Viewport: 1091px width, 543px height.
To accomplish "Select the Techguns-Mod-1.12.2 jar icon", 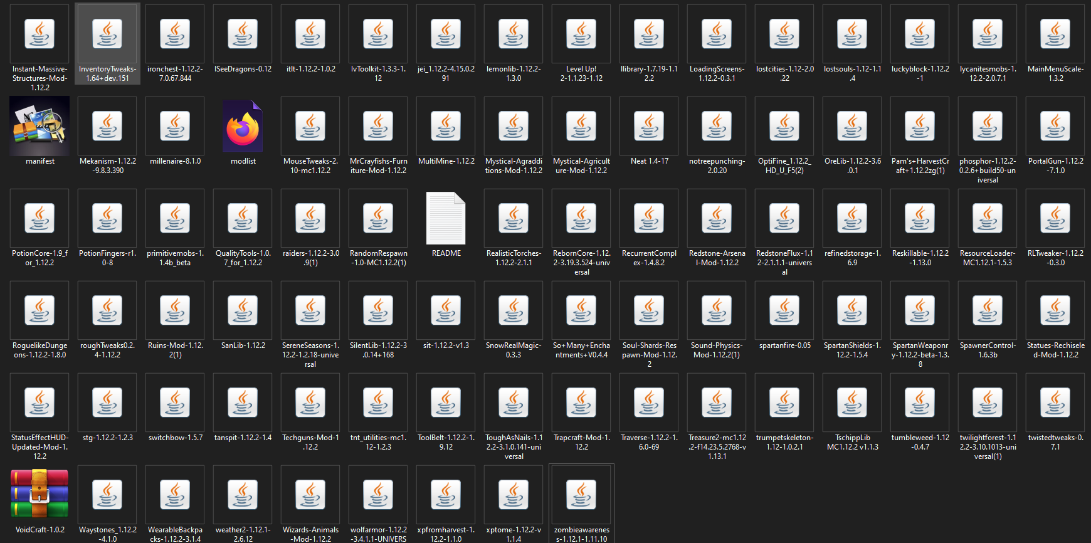I will (x=310, y=403).
